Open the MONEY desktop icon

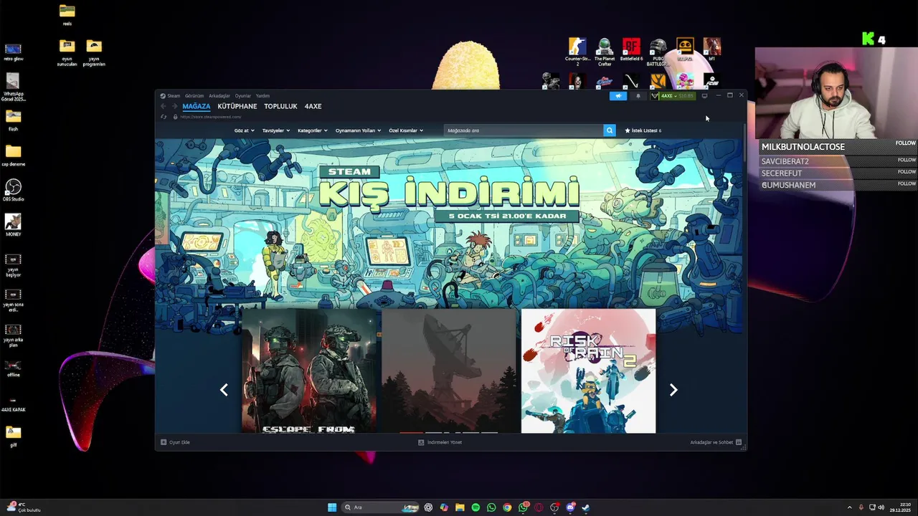click(13, 225)
